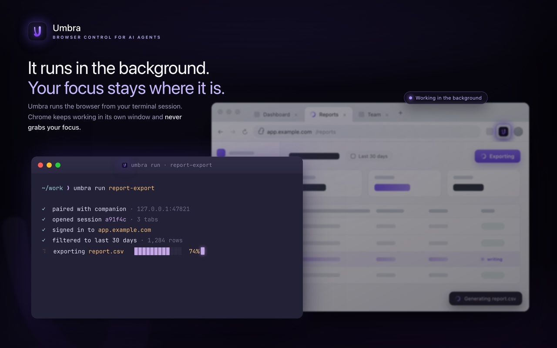Click the session ID 'a91f4c'
557x348 pixels.
pos(116,219)
